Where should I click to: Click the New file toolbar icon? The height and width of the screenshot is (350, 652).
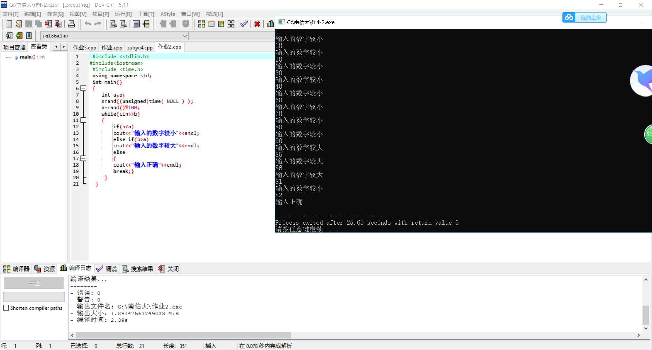coord(9,24)
